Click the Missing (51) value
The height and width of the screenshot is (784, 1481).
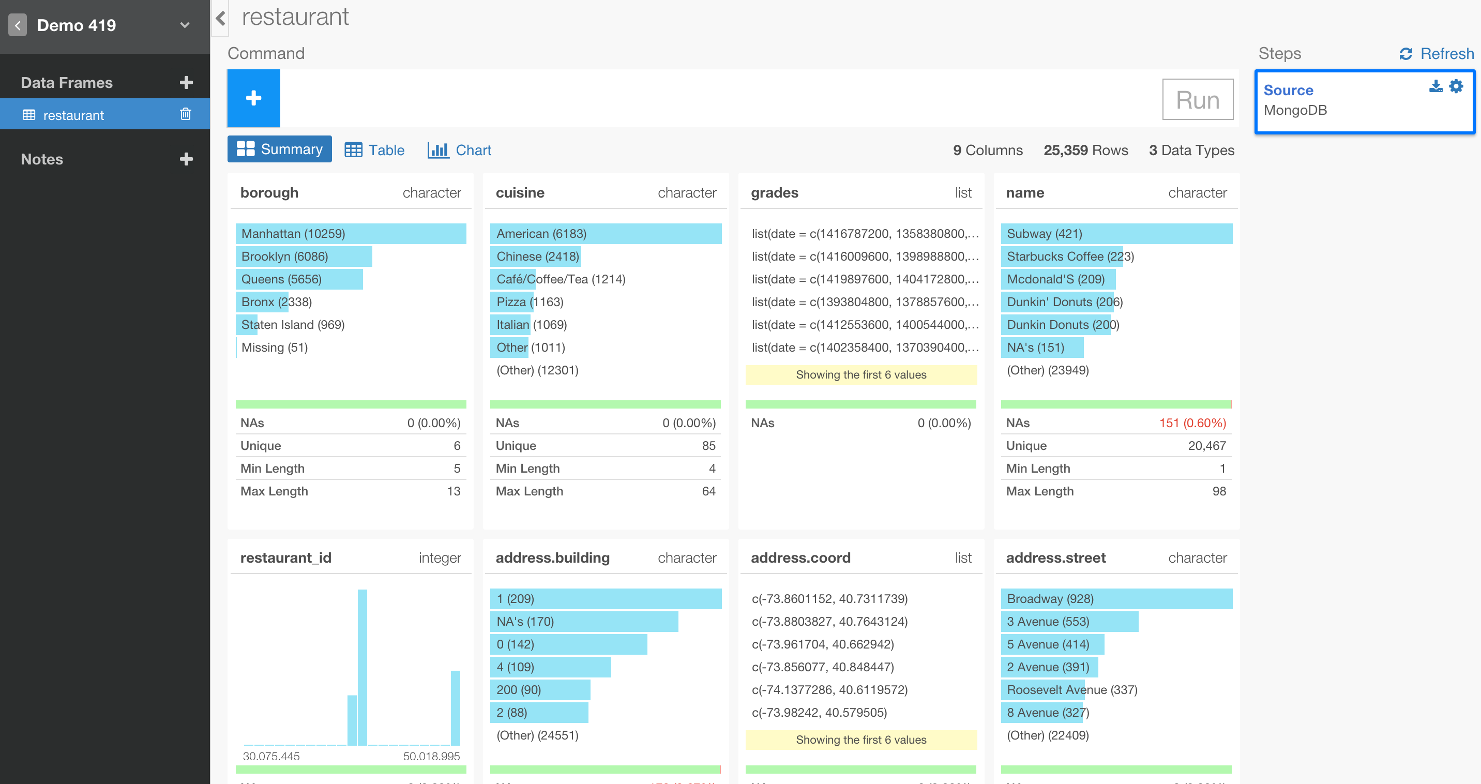pyautogui.click(x=274, y=347)
